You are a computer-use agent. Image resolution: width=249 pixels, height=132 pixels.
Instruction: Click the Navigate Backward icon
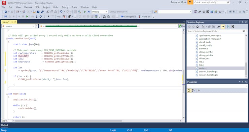(x=6, y=12)
